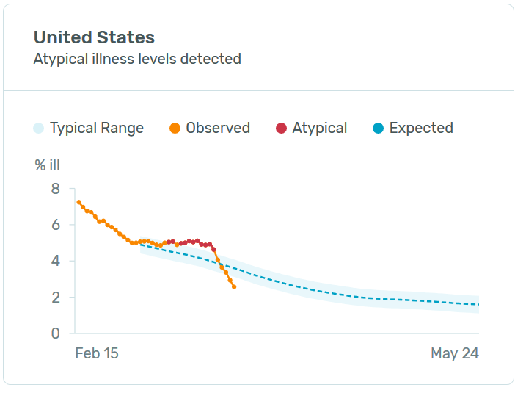
Task: Click the % ill axis title
Action: pyautogui.click(x=47, y=166)
